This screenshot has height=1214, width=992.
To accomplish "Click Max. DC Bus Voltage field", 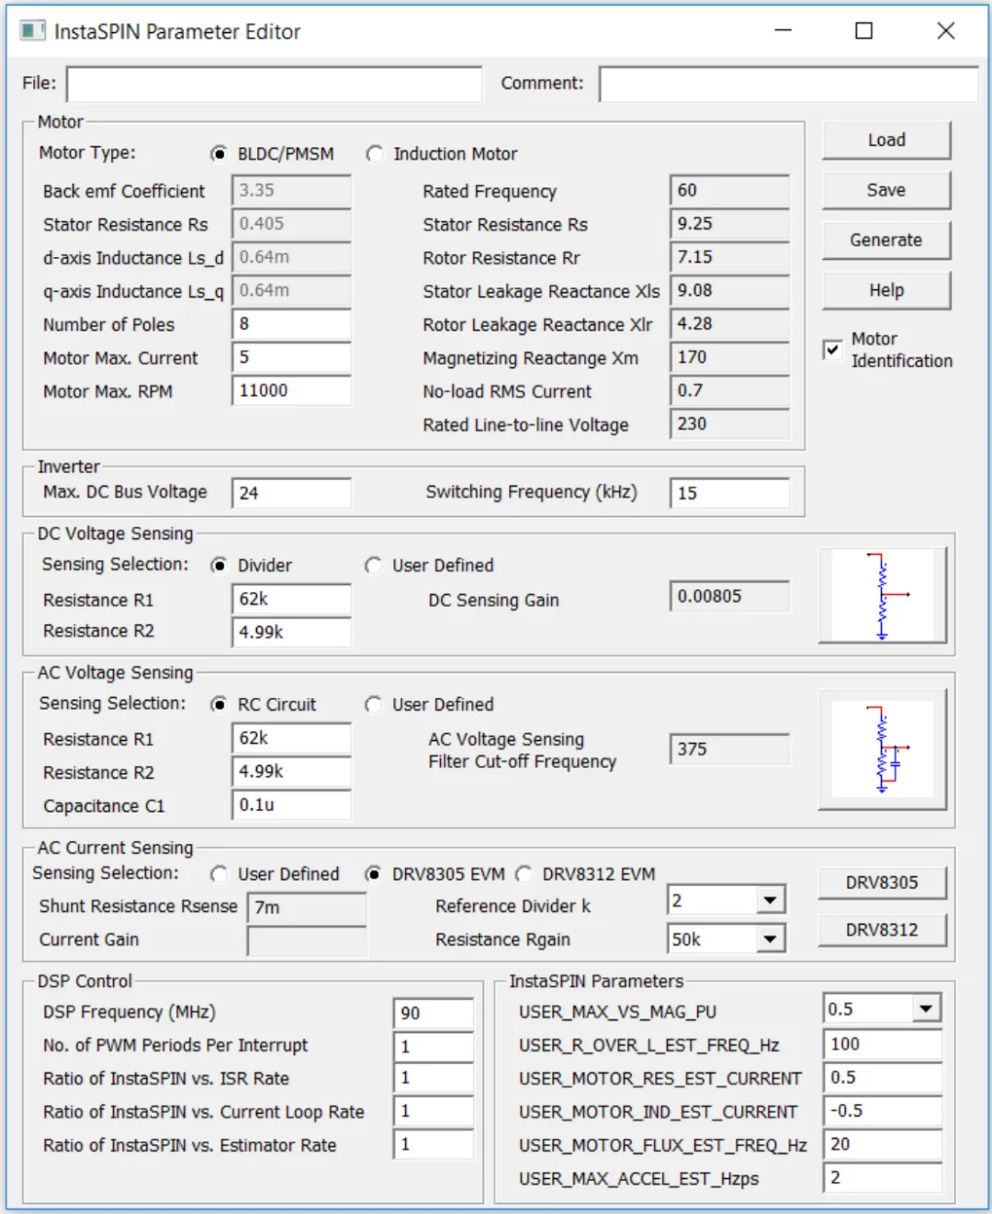I will pos(291,493).
